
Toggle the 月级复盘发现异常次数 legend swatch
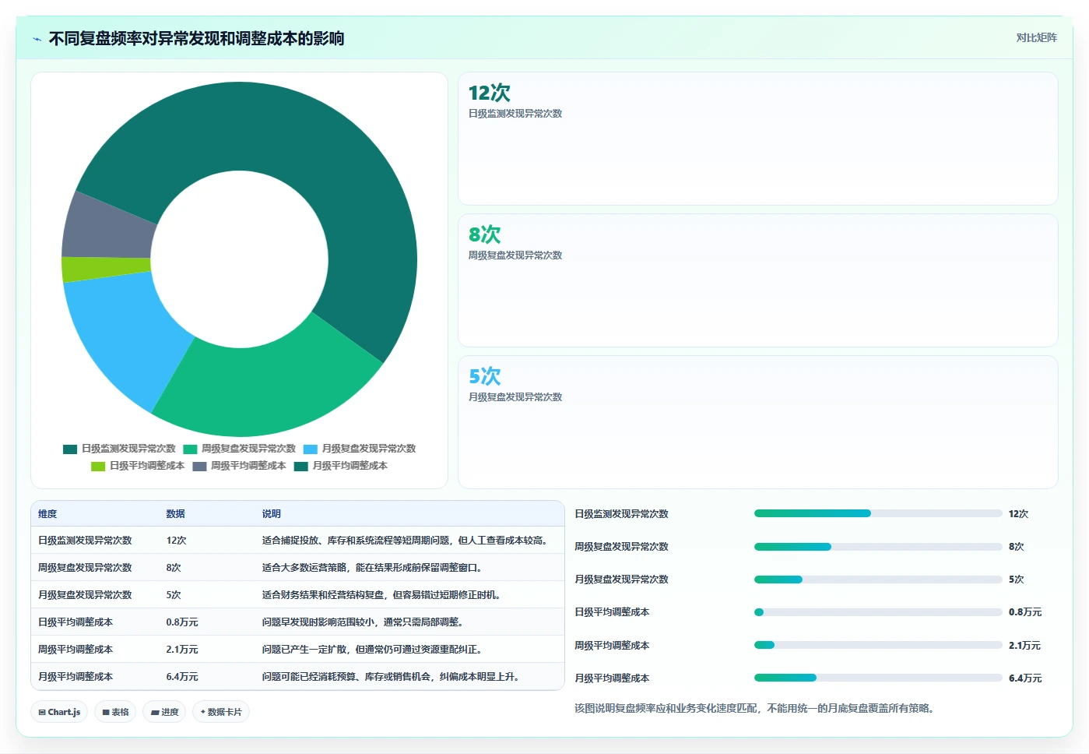click(311, 449)
